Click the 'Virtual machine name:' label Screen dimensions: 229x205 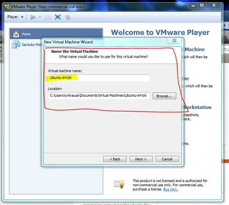point(65,71)
